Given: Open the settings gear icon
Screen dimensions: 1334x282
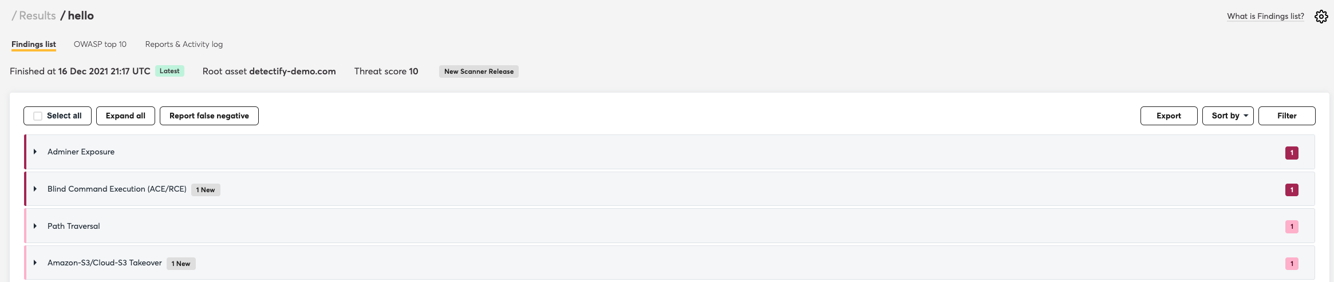Looking at the screenshot, I should click(1321, 17).
